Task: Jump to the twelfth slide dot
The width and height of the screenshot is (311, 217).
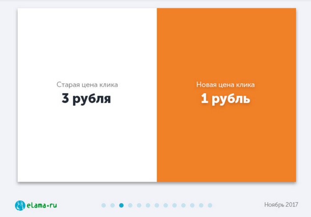Action: [x=201, y=205]
